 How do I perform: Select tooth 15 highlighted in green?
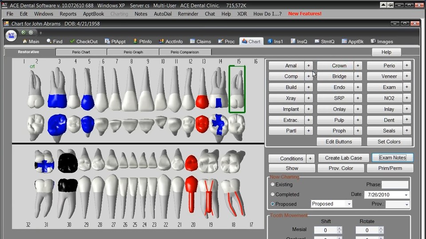click(x=237, y=89)
